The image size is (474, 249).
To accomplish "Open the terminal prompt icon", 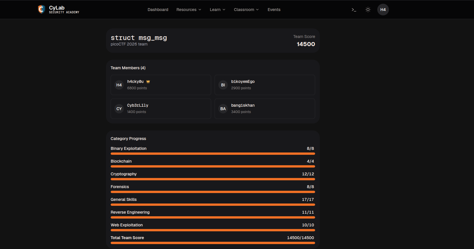I will [354, 10].
